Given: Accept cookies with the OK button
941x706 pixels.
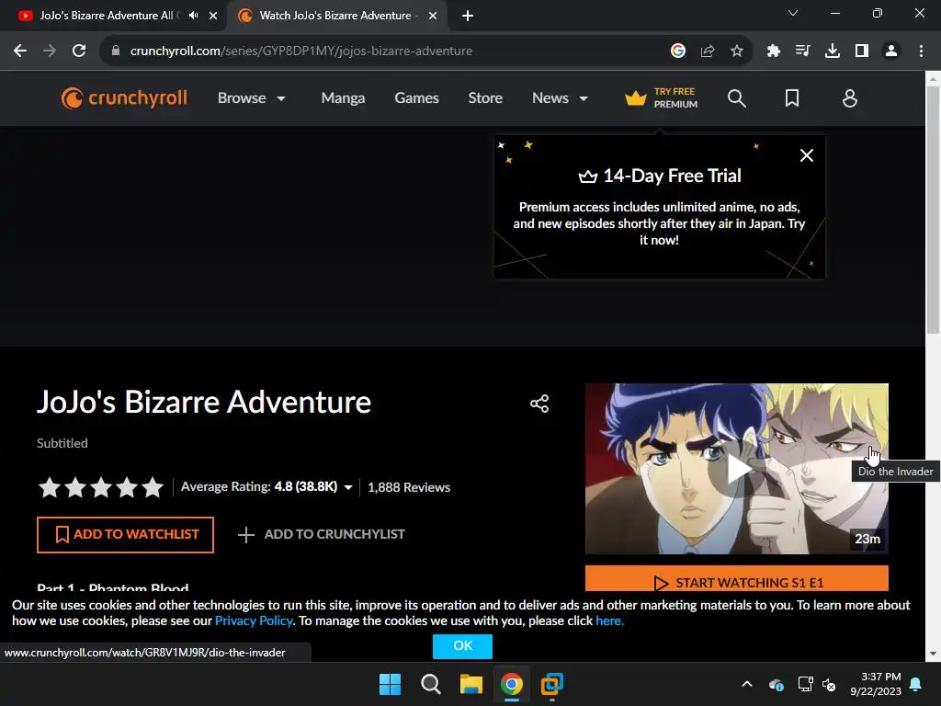Looking at the screenshot, I should coord(463,646).
